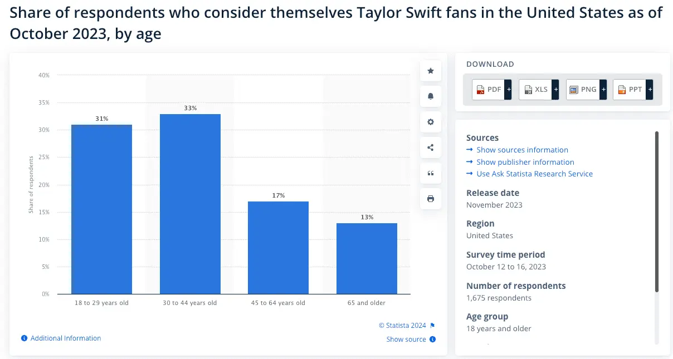Viewport: 673px width, 359px height.
Task: Expand the PNG download plus button
Action: tap(602, 90)
